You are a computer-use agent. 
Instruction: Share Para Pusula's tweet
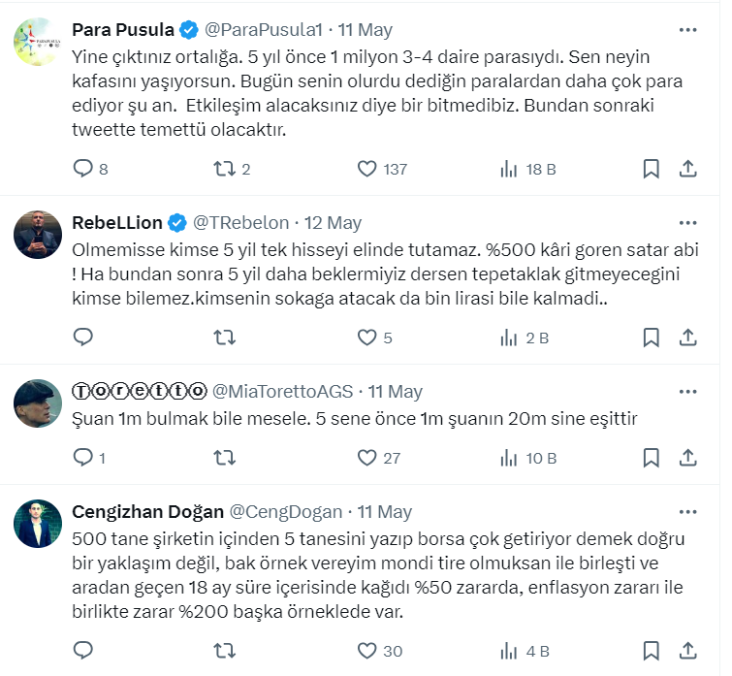(687, 169)
